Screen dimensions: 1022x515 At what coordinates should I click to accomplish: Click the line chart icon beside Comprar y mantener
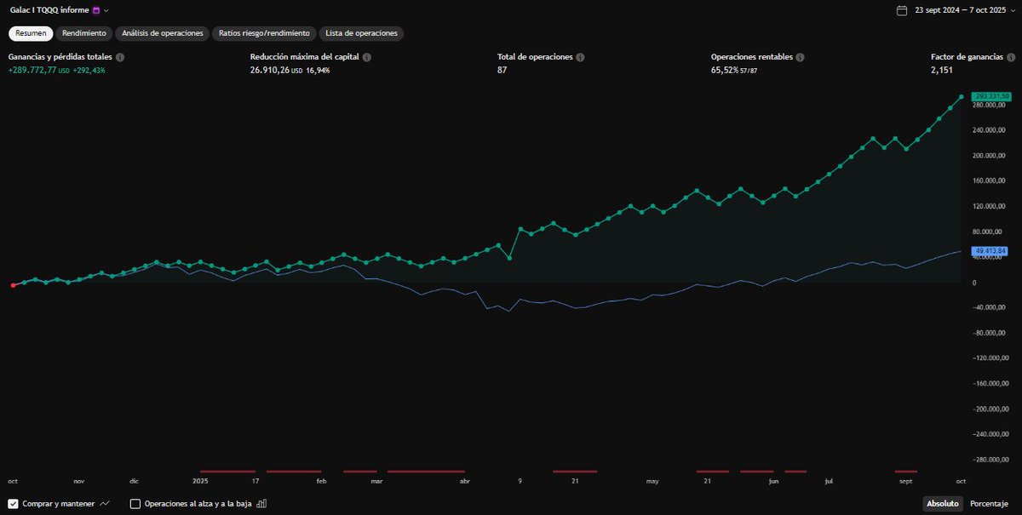[x=105, y=503]
